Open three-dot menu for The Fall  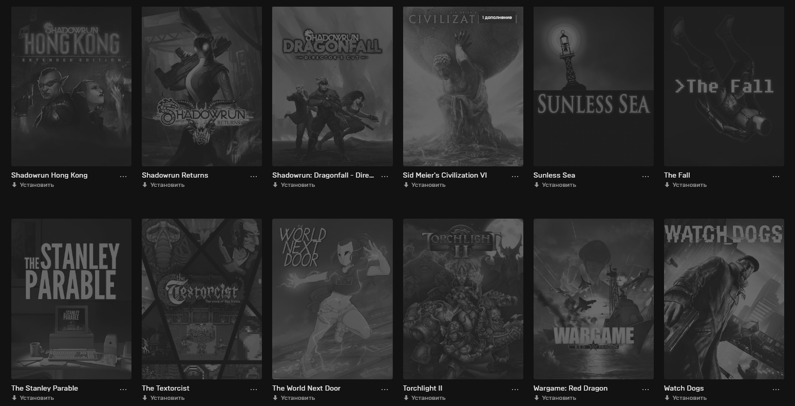(776, 176)
